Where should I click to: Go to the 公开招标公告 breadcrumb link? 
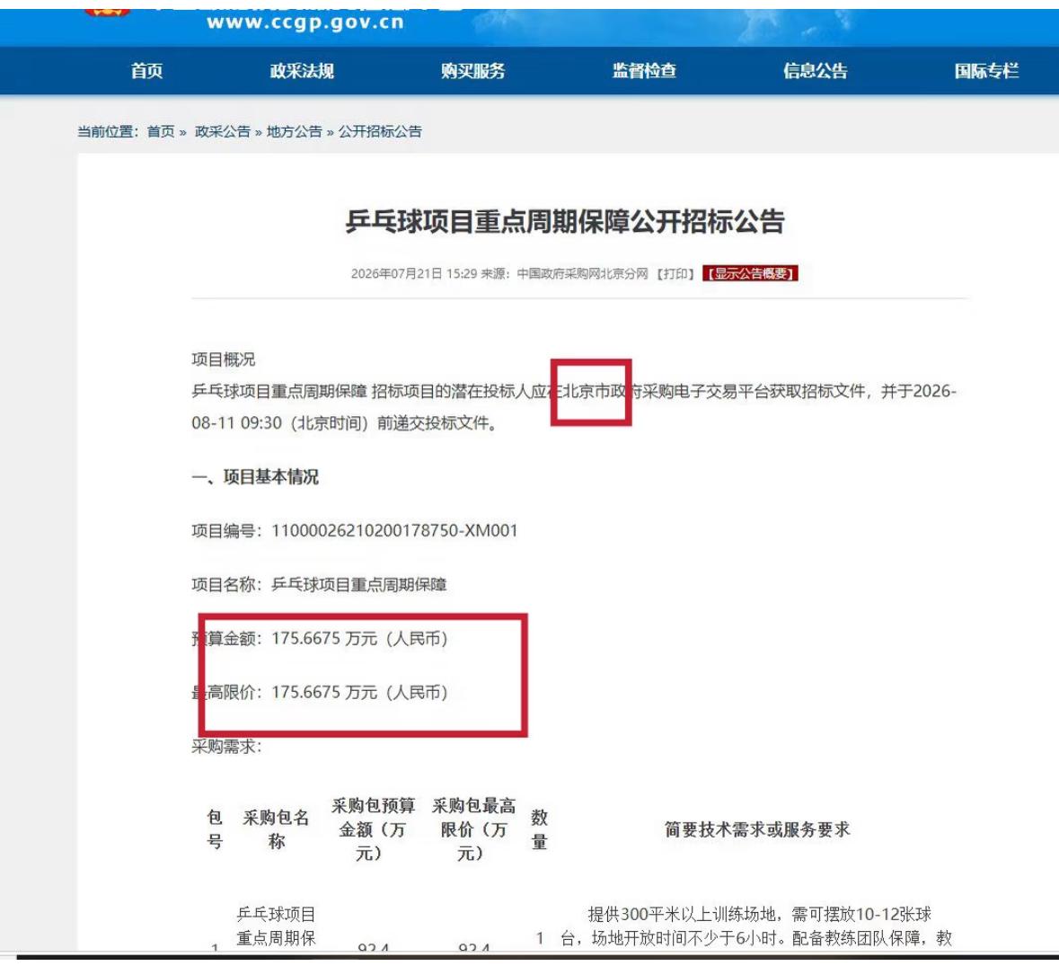point(380,132)
